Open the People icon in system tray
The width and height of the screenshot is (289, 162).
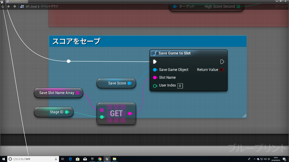click(249, 159)
